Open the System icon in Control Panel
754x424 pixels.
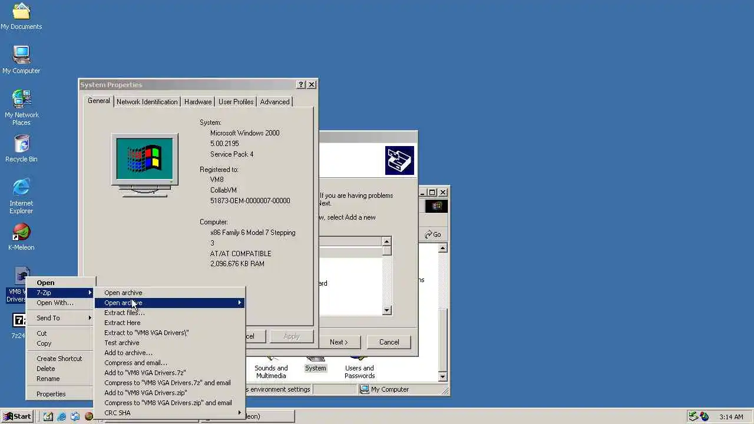pyautogui.click(x=315, y=364)
